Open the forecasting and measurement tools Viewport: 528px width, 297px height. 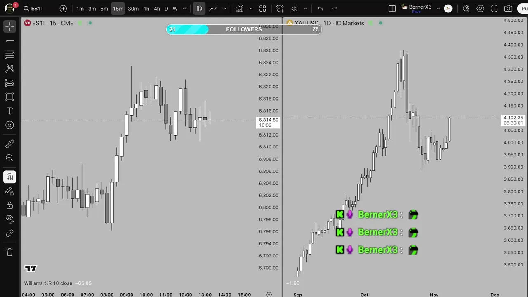point(9,83)
